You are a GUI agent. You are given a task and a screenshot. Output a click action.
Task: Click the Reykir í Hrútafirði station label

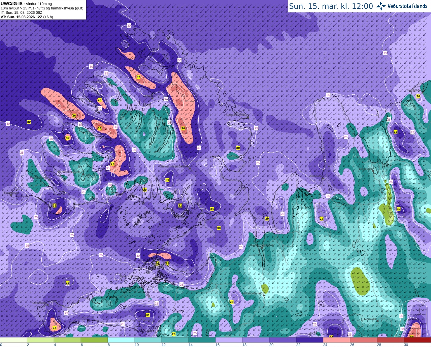click(262, 245)
